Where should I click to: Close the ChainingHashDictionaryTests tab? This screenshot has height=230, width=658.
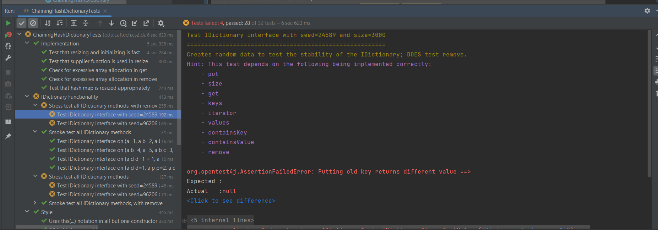coord(105,11)
